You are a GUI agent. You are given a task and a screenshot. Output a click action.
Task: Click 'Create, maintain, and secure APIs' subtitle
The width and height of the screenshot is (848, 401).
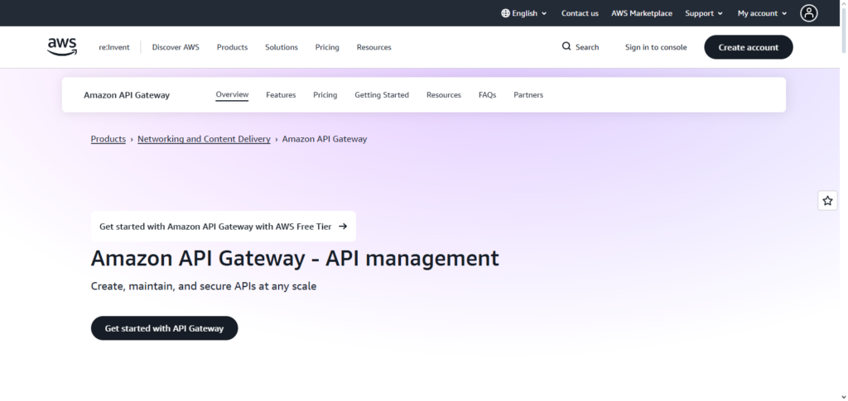pyautogui.click(x=204, y=286)
